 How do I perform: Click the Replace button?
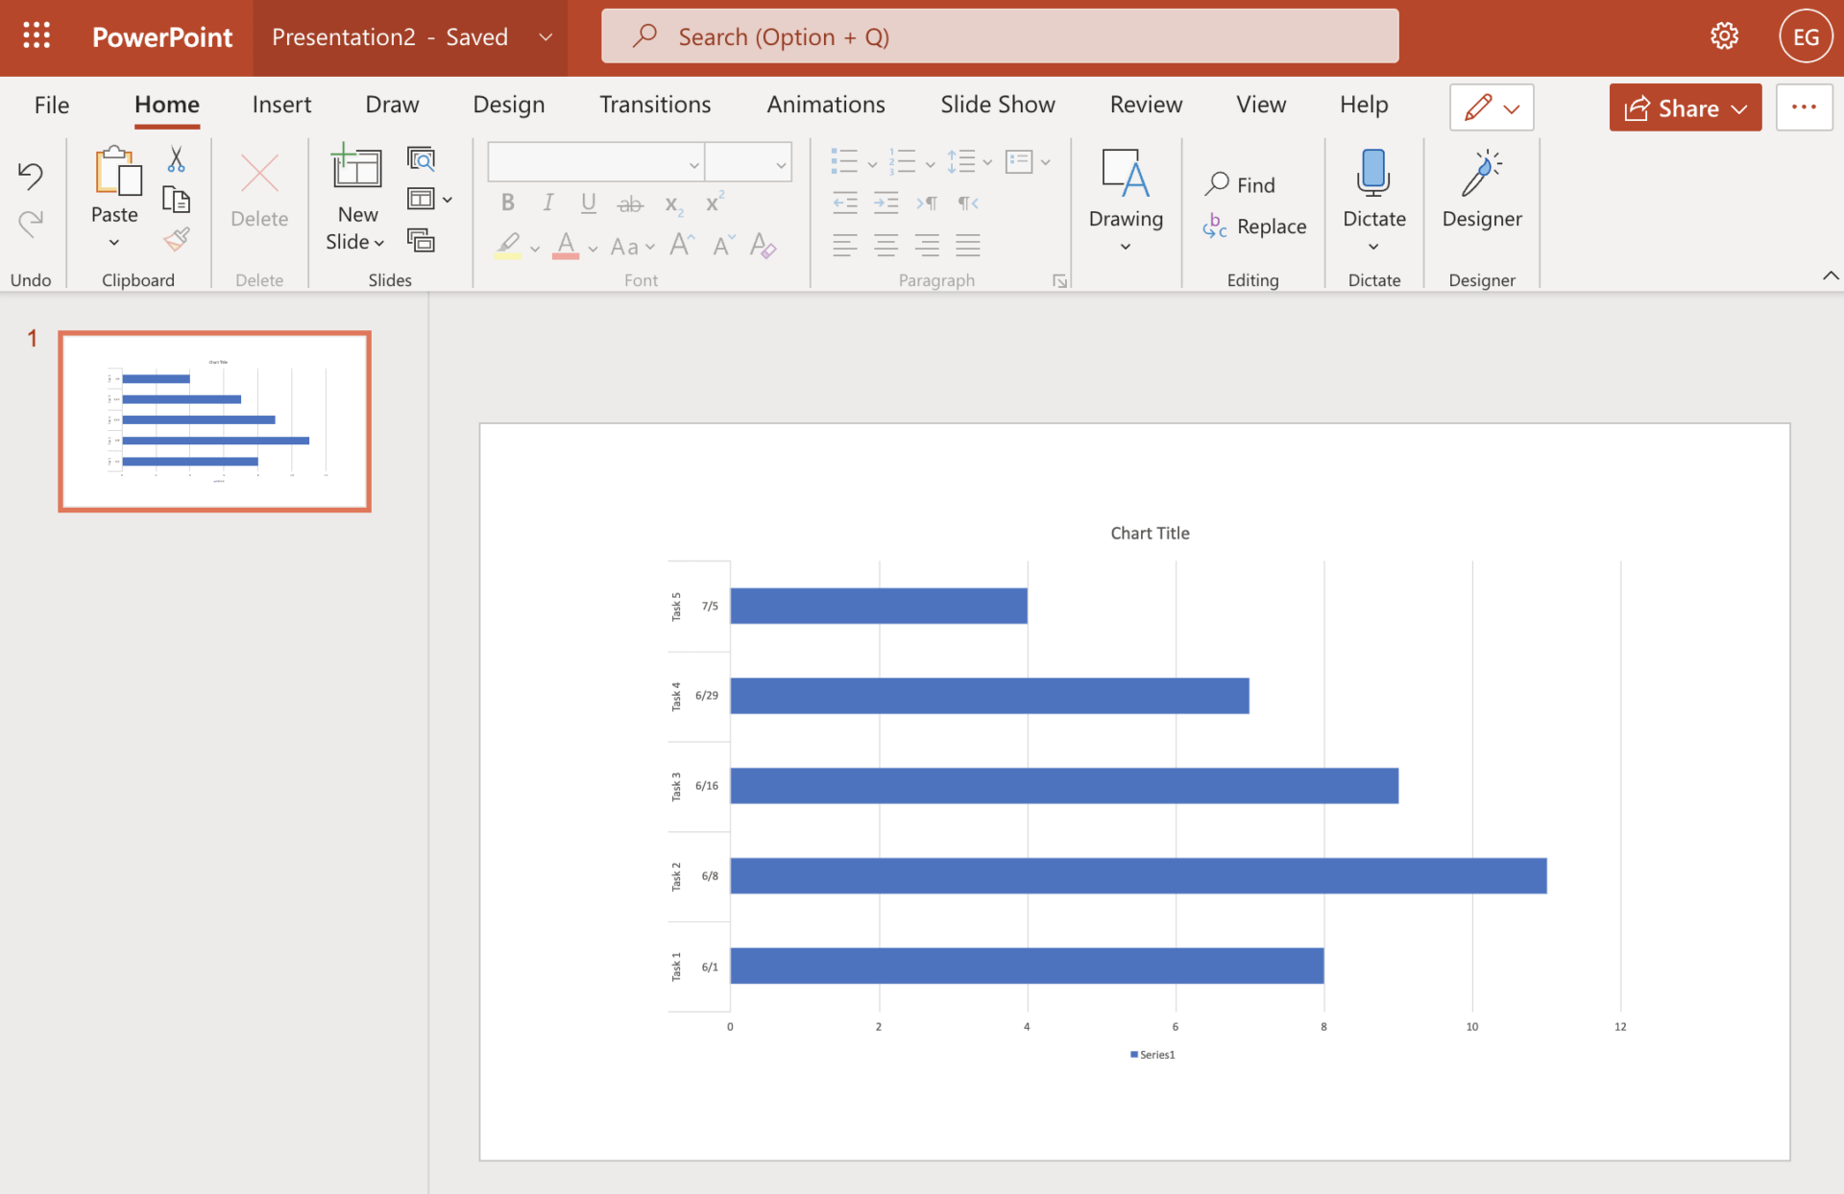[x=1254, y=227]
